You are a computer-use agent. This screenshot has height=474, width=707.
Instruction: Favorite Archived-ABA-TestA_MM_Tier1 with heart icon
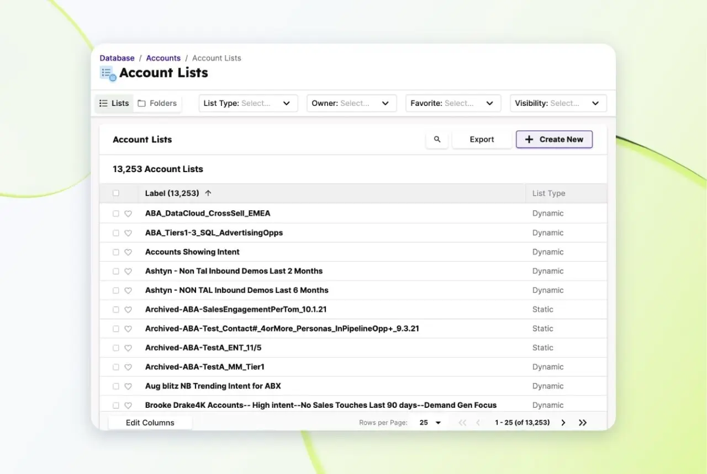(x=128, y=368)
